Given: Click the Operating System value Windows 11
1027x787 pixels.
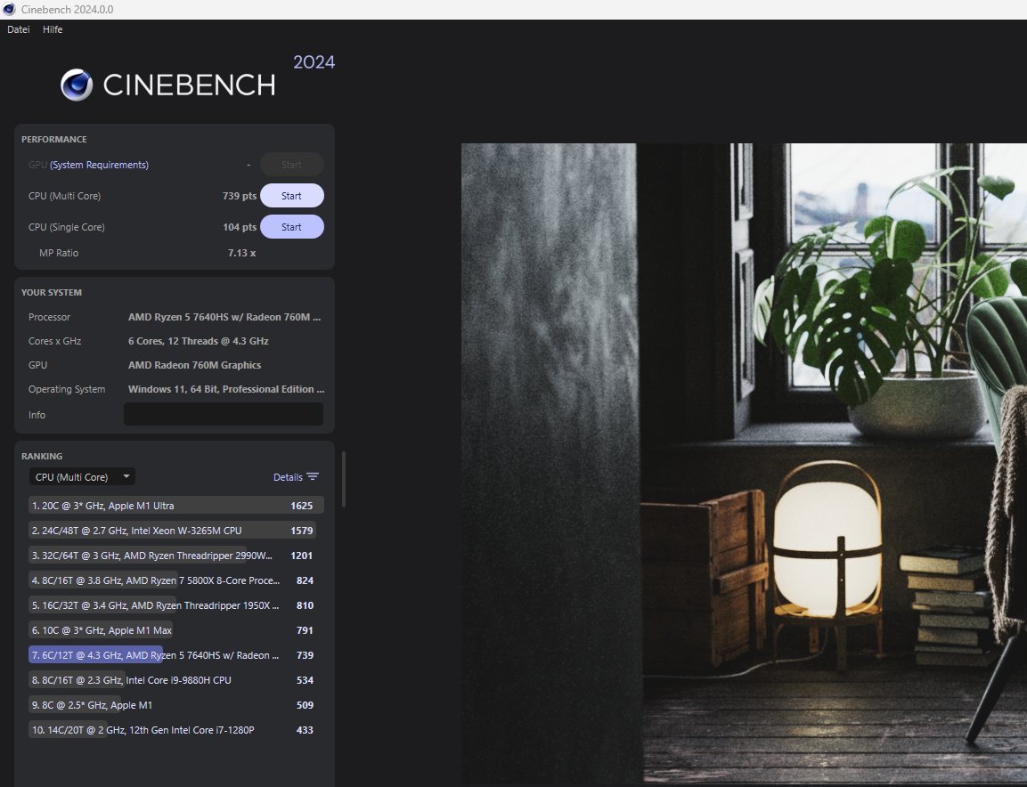Looking at the screenshot, I should click(226, 389).
